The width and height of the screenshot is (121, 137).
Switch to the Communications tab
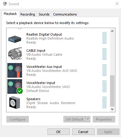[x=65, y=14]
